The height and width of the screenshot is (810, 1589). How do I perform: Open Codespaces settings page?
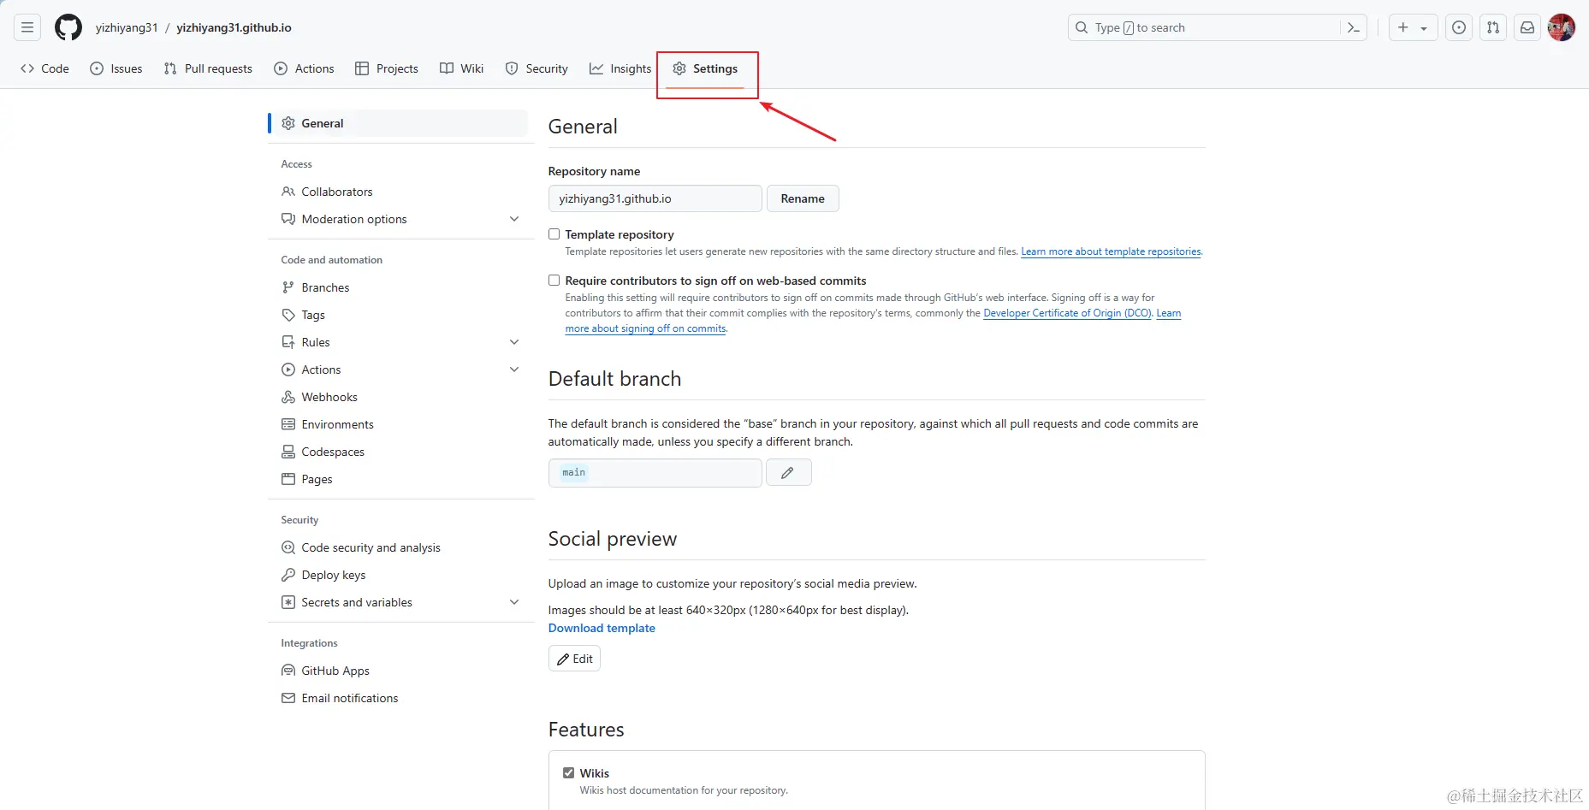pyautogui.click(x=400, y=452)
